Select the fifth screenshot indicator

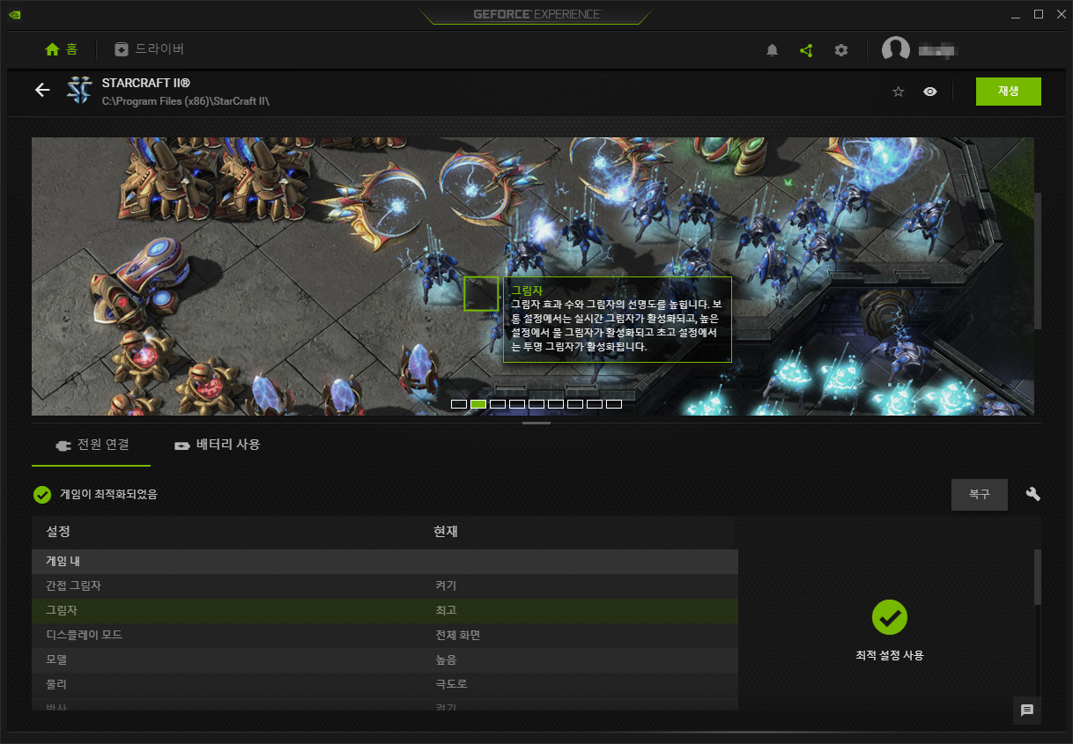(536, 404)
